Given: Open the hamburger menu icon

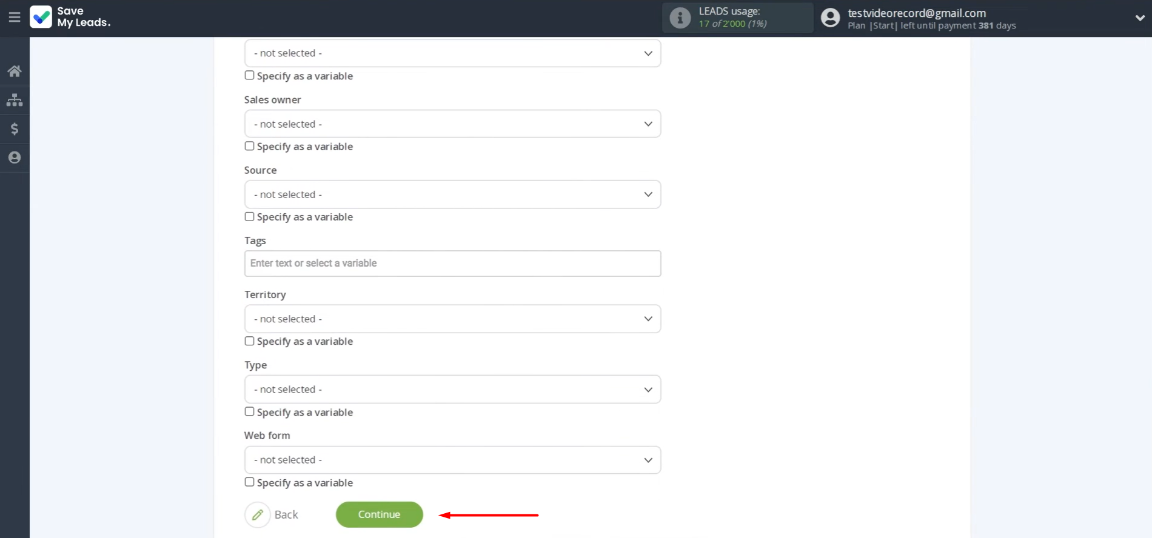Looking at the screenshot, I should [15, 18].
